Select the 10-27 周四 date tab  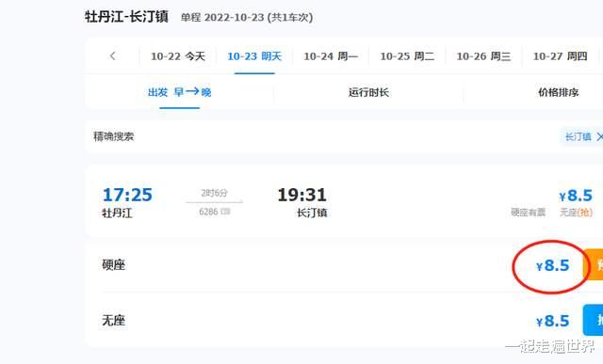tap(560, 56)
